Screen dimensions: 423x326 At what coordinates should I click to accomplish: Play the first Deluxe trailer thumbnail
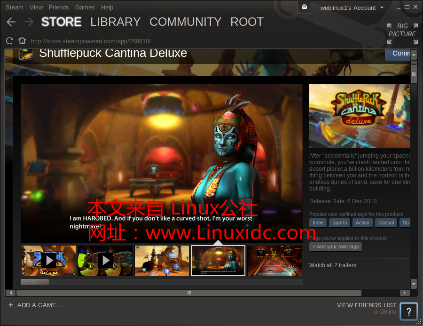pyautogui.click(x=49, y=261)
